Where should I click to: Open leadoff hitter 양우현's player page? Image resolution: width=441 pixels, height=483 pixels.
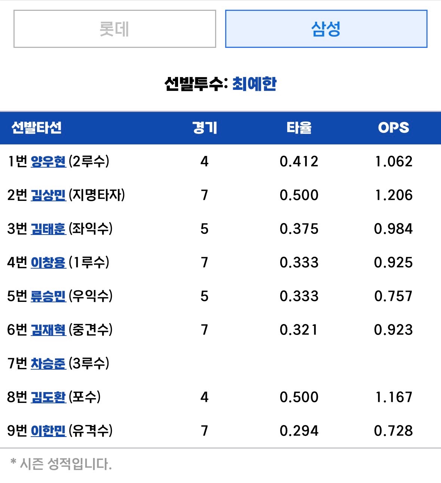point(48,162)
